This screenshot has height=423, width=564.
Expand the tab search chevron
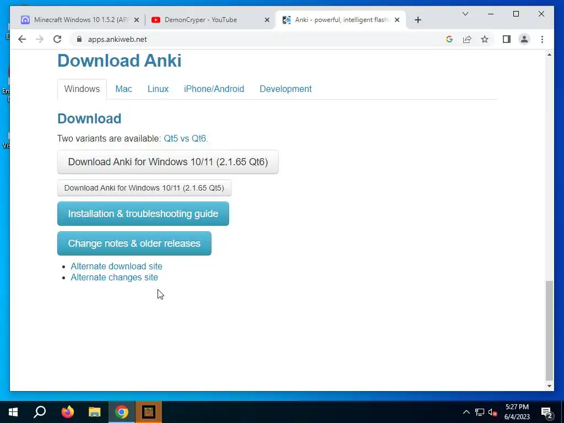pyautogui.click(x=465, y=14)
